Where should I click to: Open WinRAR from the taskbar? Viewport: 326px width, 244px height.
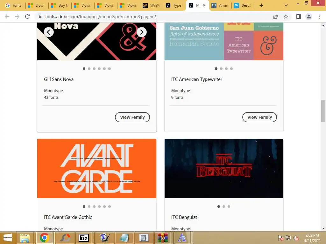point(162,238)
